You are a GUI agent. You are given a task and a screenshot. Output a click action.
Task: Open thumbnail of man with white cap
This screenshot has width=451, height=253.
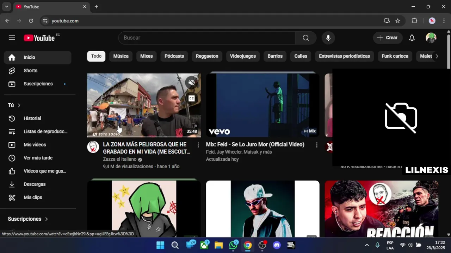click(x=262, y=209)
